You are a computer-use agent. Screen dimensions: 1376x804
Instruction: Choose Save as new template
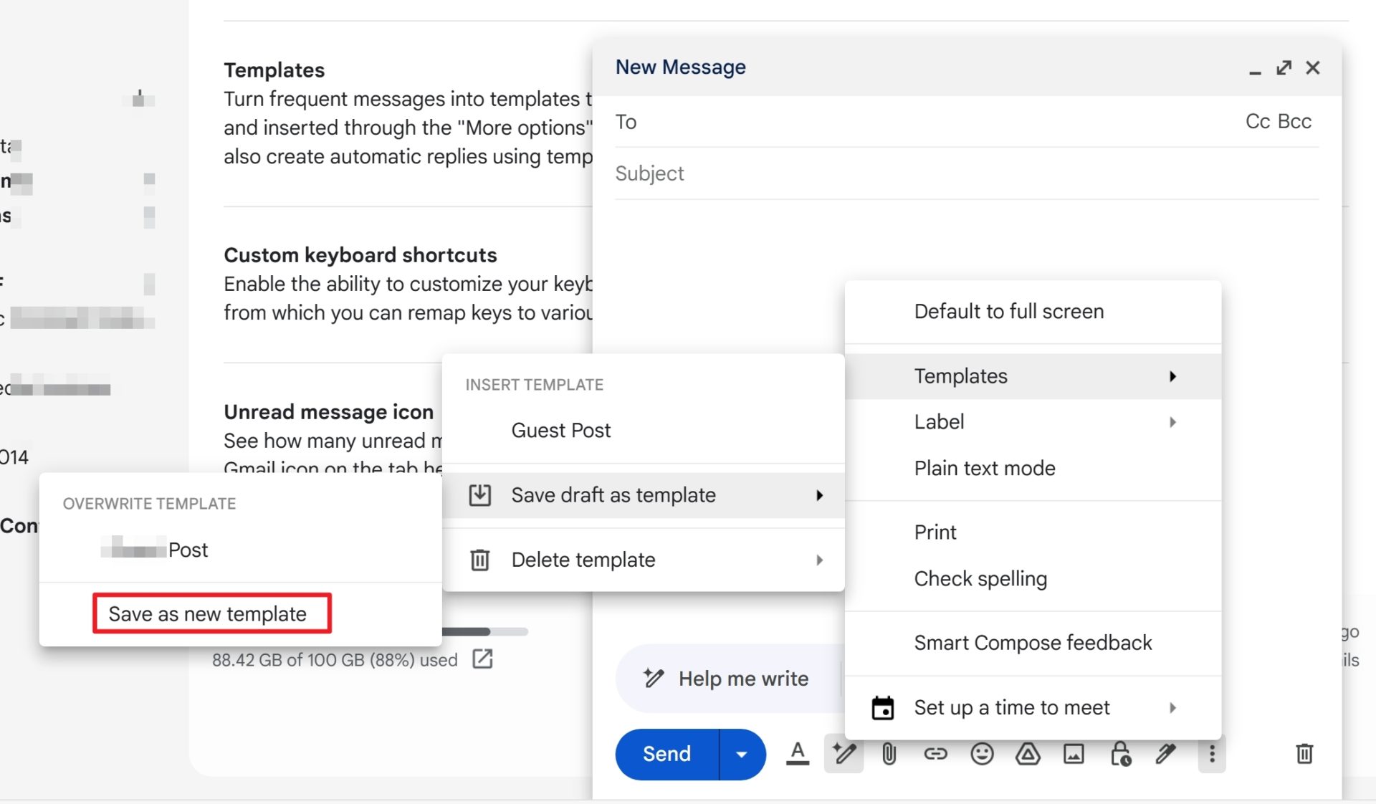[208, 614]
